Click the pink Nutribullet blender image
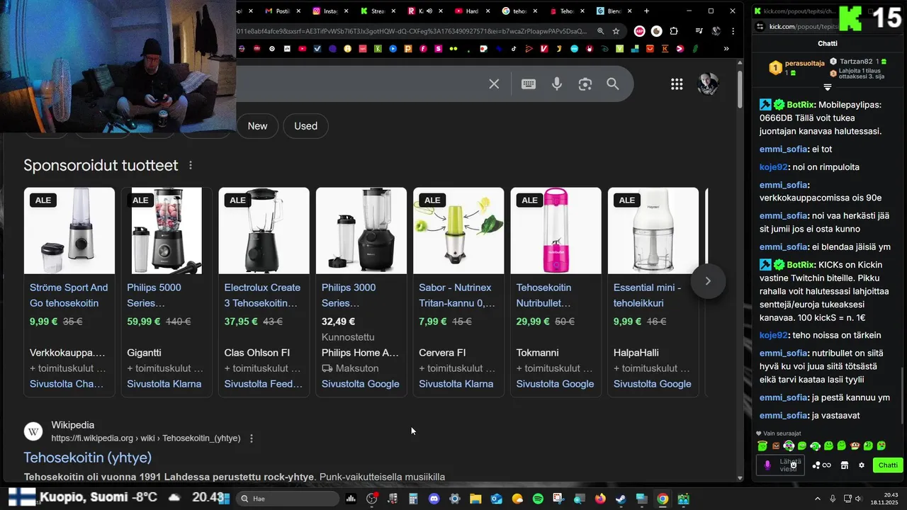907x510 pixels. point(556,231)
